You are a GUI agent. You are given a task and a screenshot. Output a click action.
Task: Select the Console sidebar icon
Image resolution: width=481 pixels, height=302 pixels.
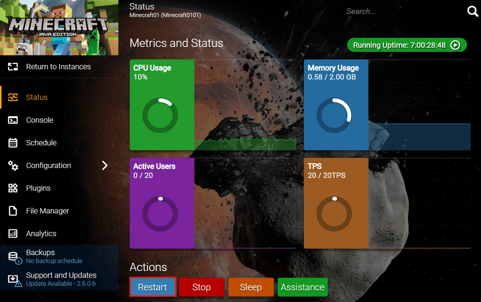pyautogui.click(x=13, y=120)
